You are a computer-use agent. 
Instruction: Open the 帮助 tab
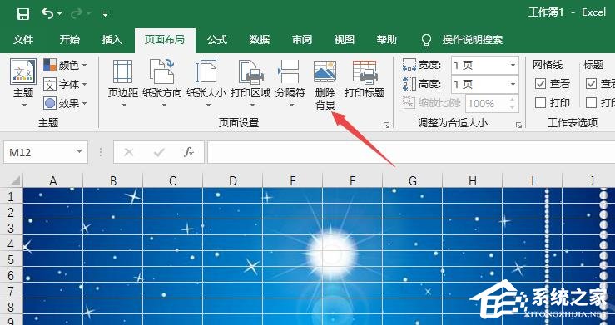386,40
